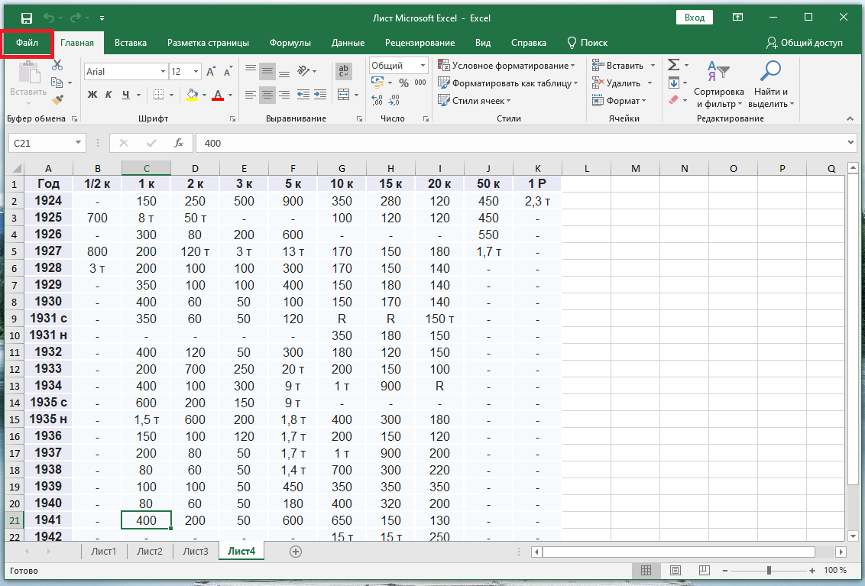Image resolution: width=865 pixels, height=586 pixels.
Task: Switch to the Рецензирование tab
Action: pos(420,43)
